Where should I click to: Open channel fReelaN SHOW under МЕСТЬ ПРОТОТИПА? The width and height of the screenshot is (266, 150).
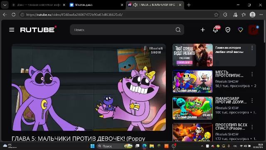pyautogui.click(x=227, y=82)
